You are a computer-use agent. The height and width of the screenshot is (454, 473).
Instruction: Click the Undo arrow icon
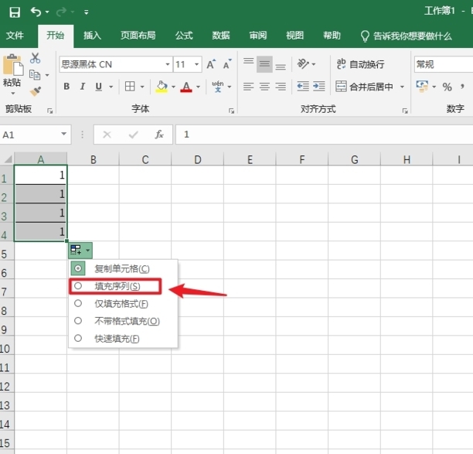36,12
